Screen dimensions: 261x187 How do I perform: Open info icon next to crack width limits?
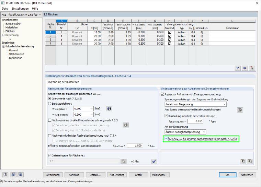tap(109, 109)
